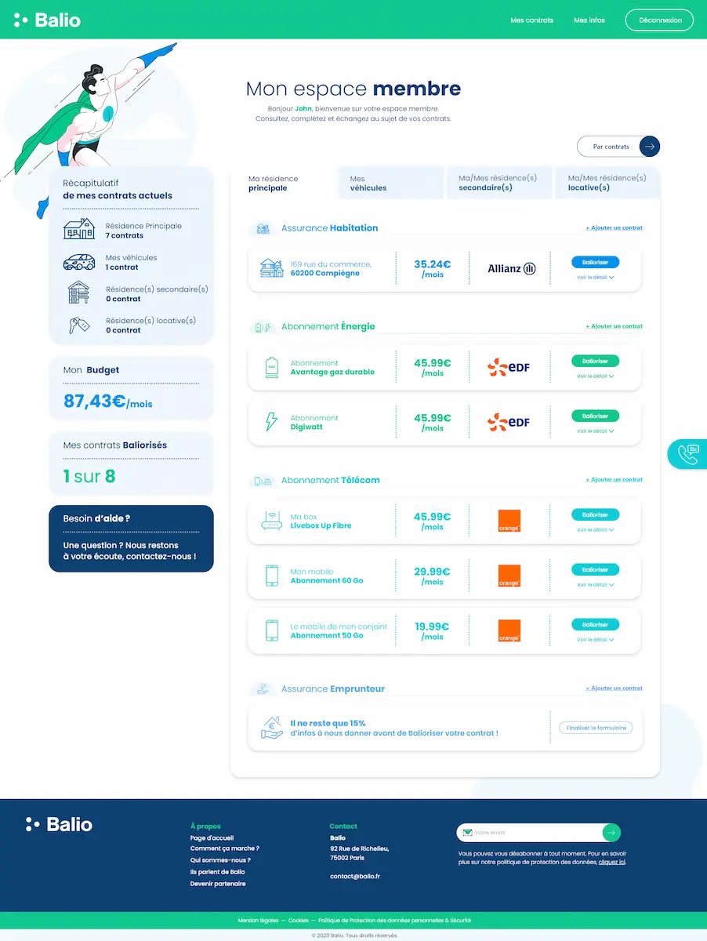This screenshot has height=941, width=707.
Task: Toggle the Par contrats view switch
Action: (x=649, y=147)
